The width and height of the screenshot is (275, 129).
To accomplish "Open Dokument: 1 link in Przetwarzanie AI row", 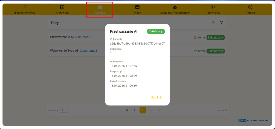I will point(84,37).
